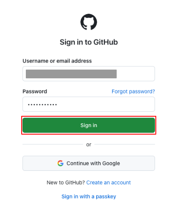The image size is (190, 220).
Task: Click the Sign in to GitHub heading
Action: tap(89, 42)
